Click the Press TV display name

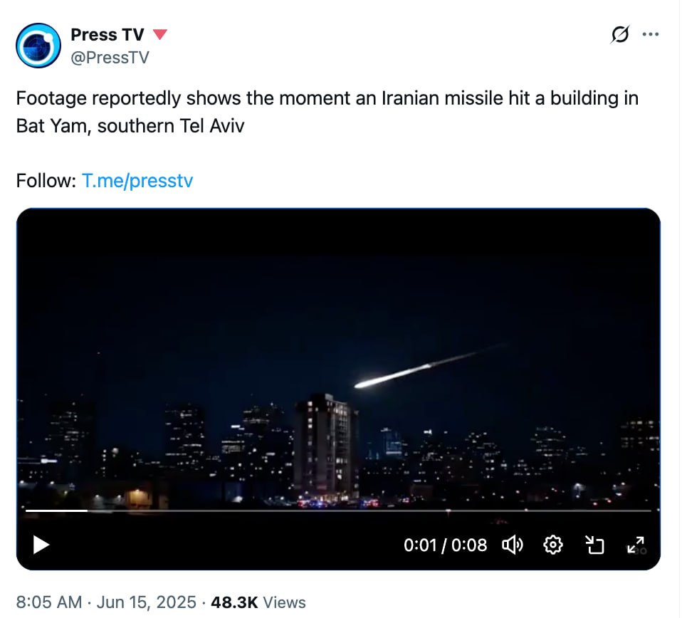click(x=107, y=34)
